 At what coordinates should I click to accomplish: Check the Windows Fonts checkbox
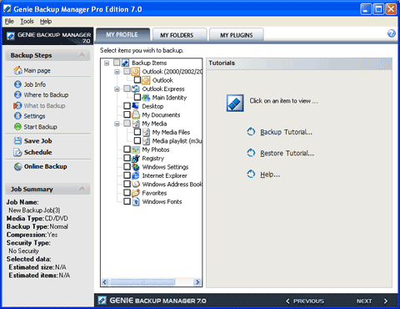click(x=127, y=201)
